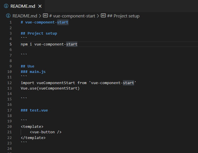This screenshot has width=198, height=153.
Task: Select '## Project setup' breadcrumb item
Action: (x=123, y=16)
